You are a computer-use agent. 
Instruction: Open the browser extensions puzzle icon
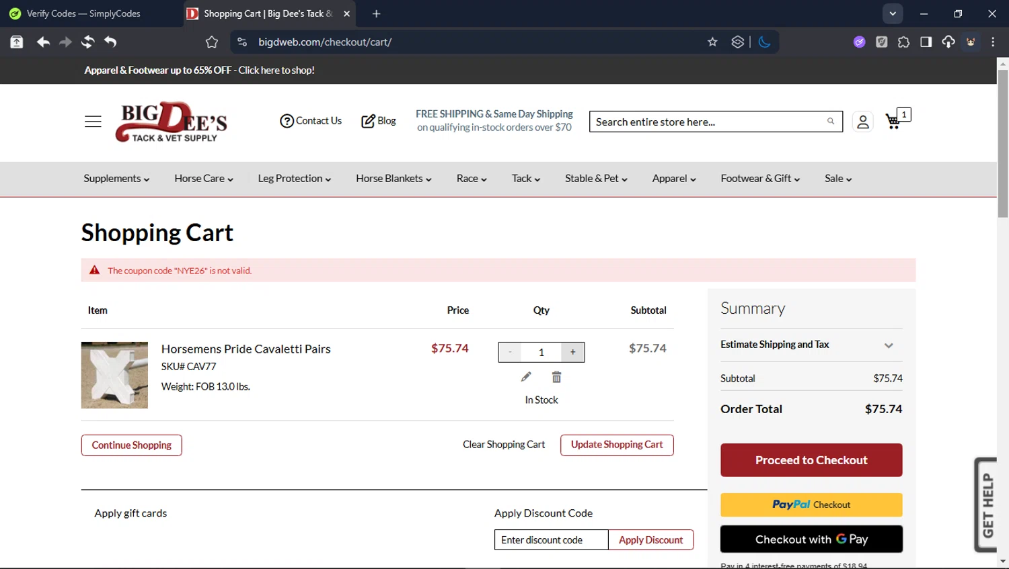(903, 42)
